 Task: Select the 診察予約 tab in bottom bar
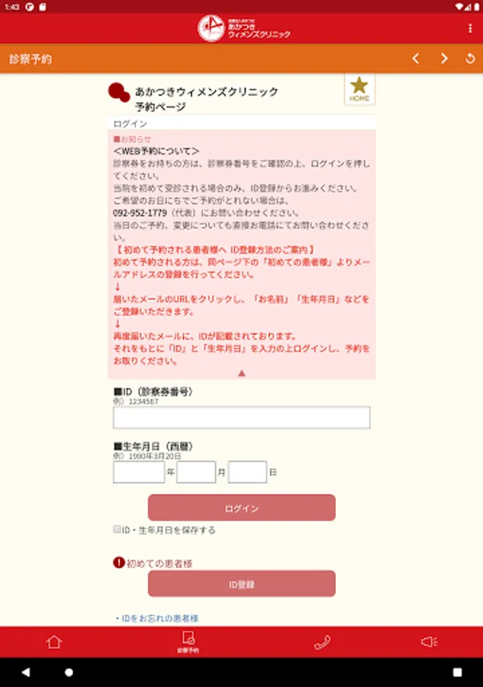tap(188, 642)
